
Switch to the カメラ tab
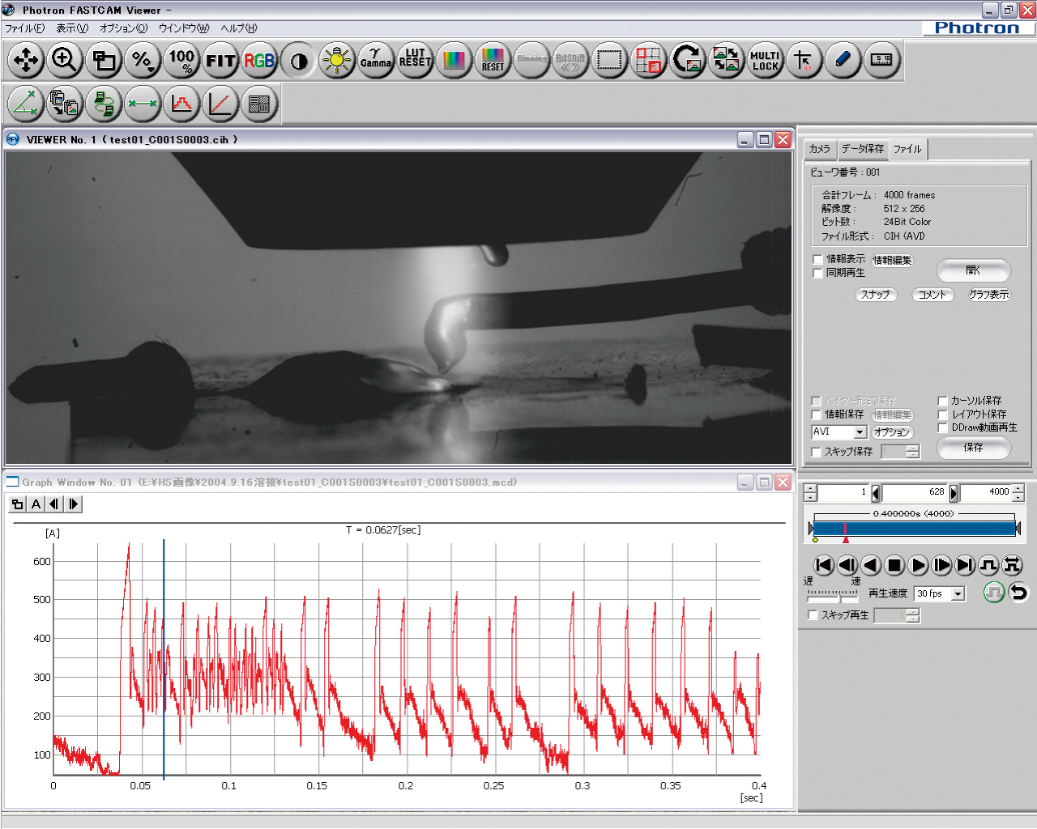(x=820, y=149)
